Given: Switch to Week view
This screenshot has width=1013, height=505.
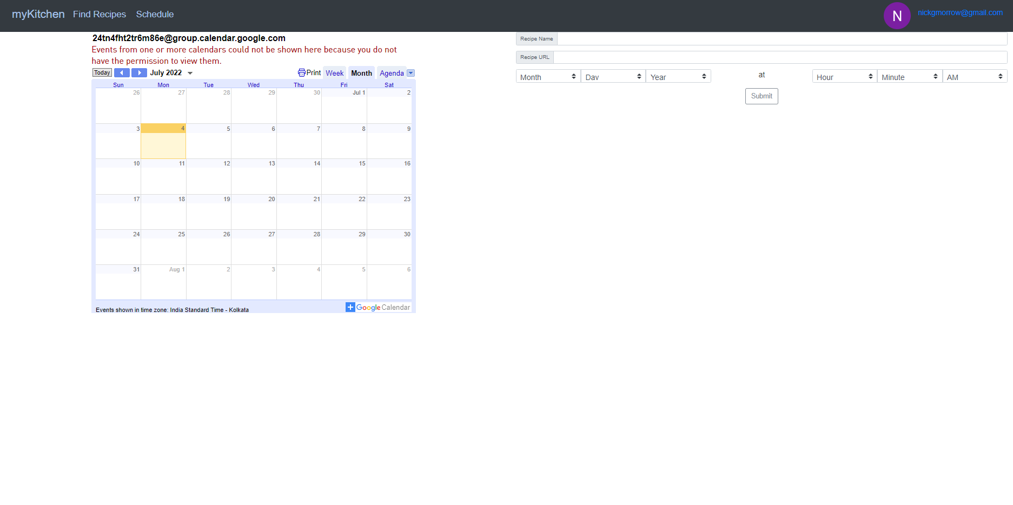Looking at the screenshot, I should [334, 72].
